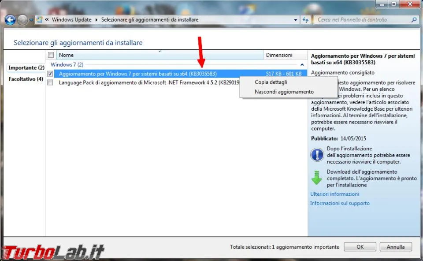Open the 'Ulteriori informazioni' link

[334, 194]
